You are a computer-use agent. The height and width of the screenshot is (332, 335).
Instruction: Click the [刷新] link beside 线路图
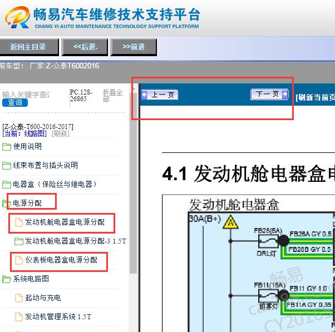click(61, 133)
